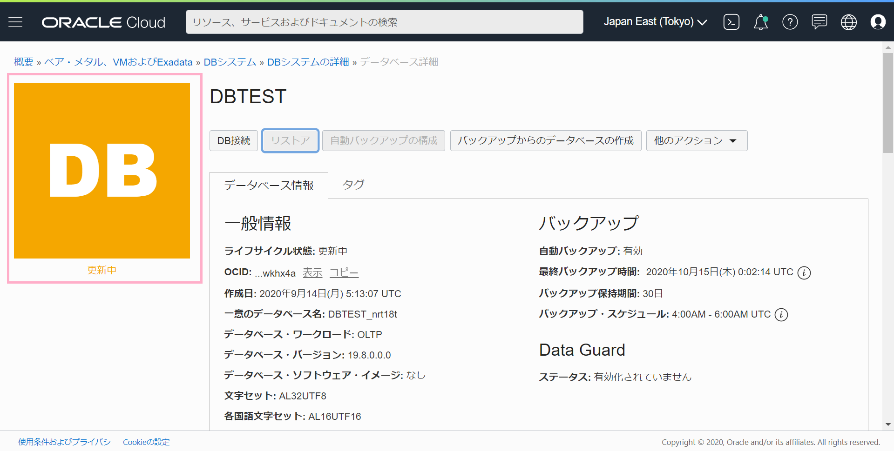Click the scrollbar up arrow
The image size is (894, 451).
pos(888,47)
